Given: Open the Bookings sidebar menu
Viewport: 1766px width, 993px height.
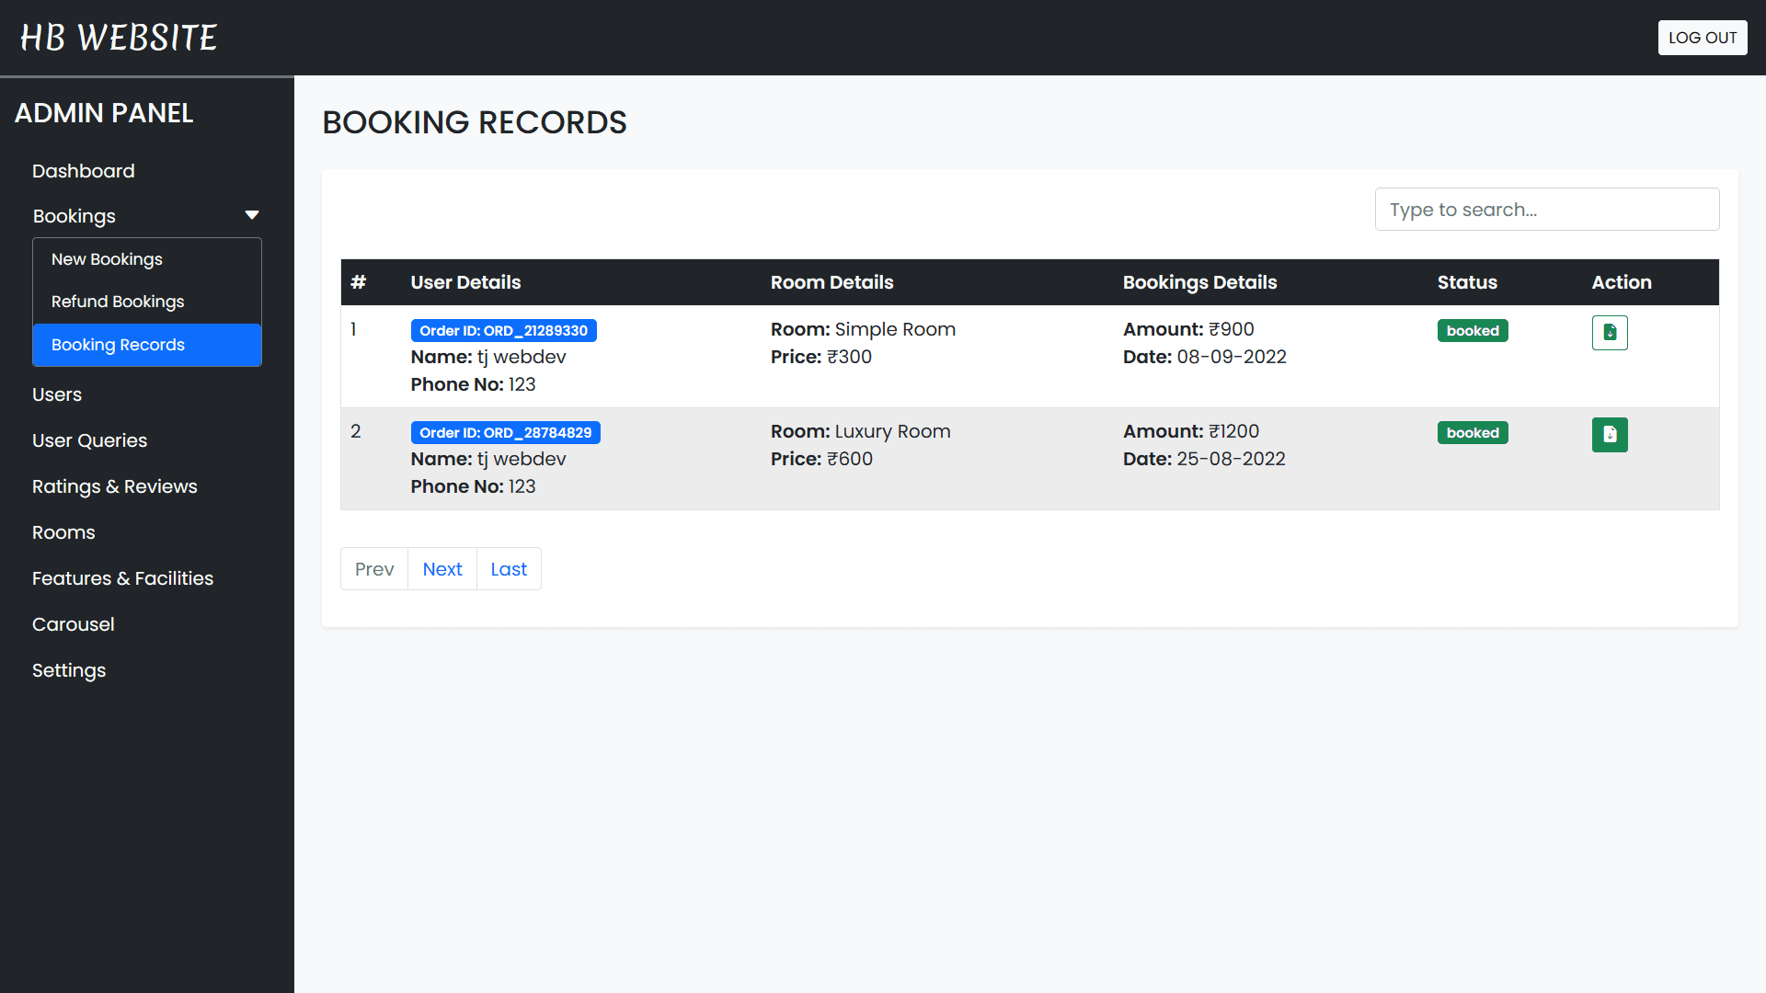Looking at the screenshot, I should pyautogui.click(x=75, y=216).
